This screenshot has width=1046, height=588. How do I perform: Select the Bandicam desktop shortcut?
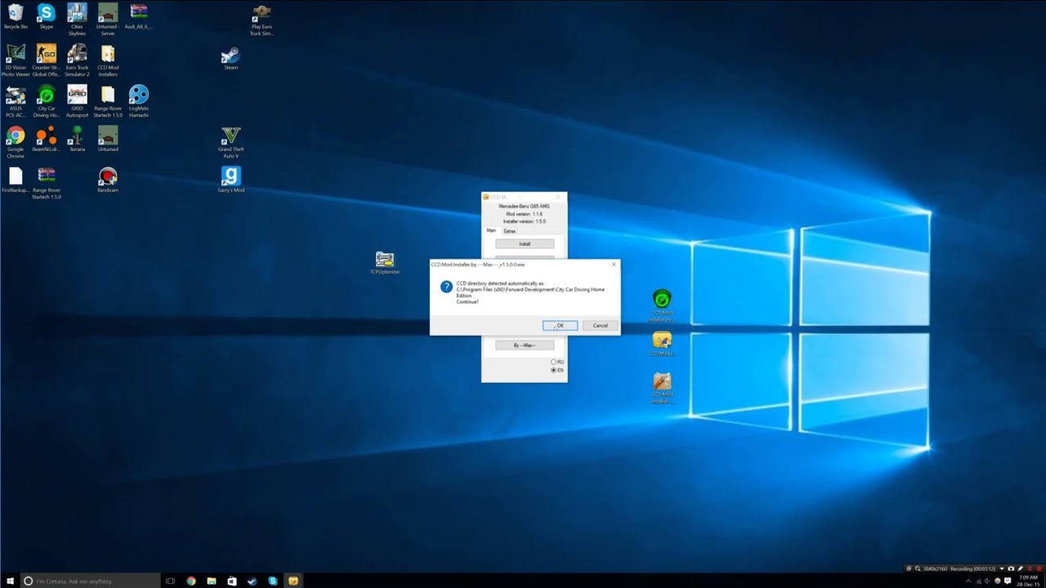(108, 180)
